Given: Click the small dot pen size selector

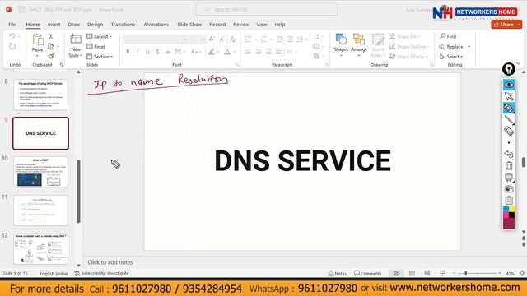Looking at the screenshot, I should point(509,142).
